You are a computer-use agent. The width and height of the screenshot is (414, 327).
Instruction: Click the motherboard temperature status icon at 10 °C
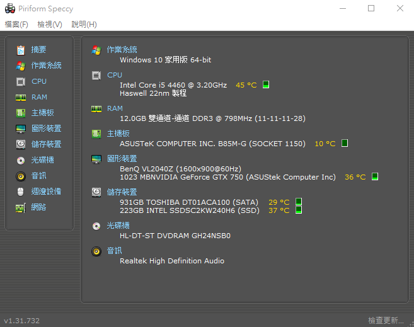(345, 143)
